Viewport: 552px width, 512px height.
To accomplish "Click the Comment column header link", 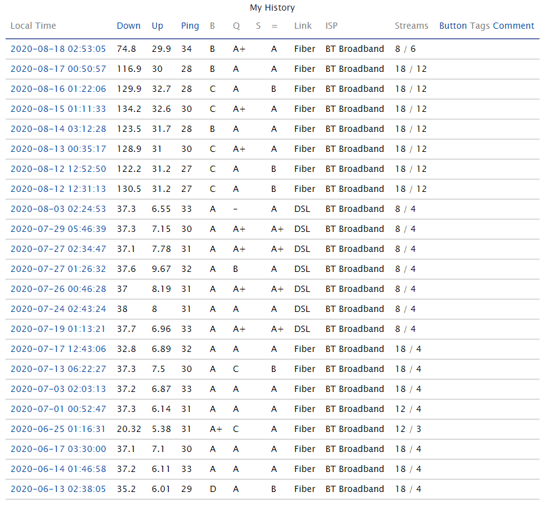I will coord(513,26).
